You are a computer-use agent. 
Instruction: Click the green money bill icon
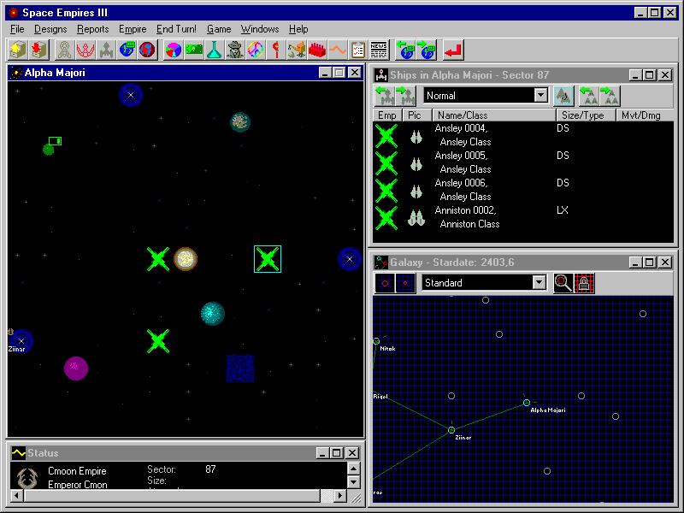(194, 50)
